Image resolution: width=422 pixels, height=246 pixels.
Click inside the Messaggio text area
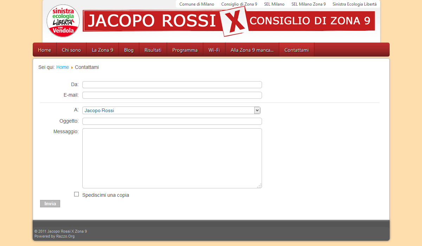172,158
